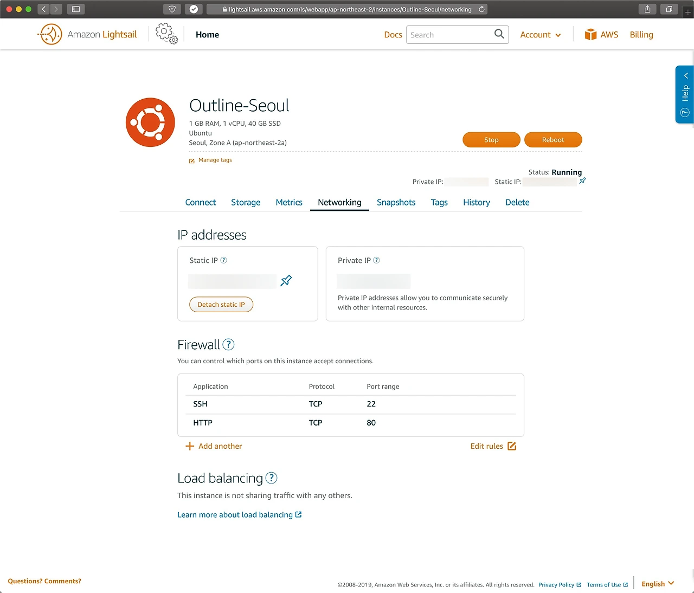Click the Manage tags link
Image resolution: width=694 pixels, height=593 pixels.
(x=215, y=160)
